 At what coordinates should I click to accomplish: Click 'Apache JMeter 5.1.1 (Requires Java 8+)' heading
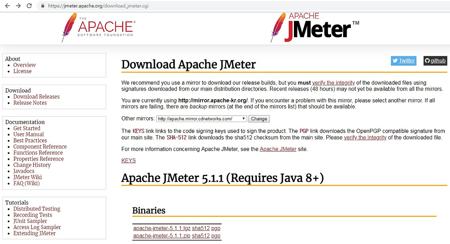pyautogui.click(x=223, y=178)
